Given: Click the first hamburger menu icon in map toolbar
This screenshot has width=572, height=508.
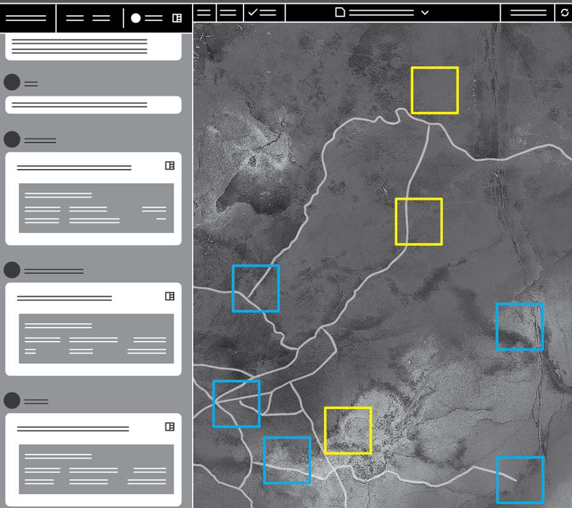Looking at the screenshot, I should click(204, 13).
